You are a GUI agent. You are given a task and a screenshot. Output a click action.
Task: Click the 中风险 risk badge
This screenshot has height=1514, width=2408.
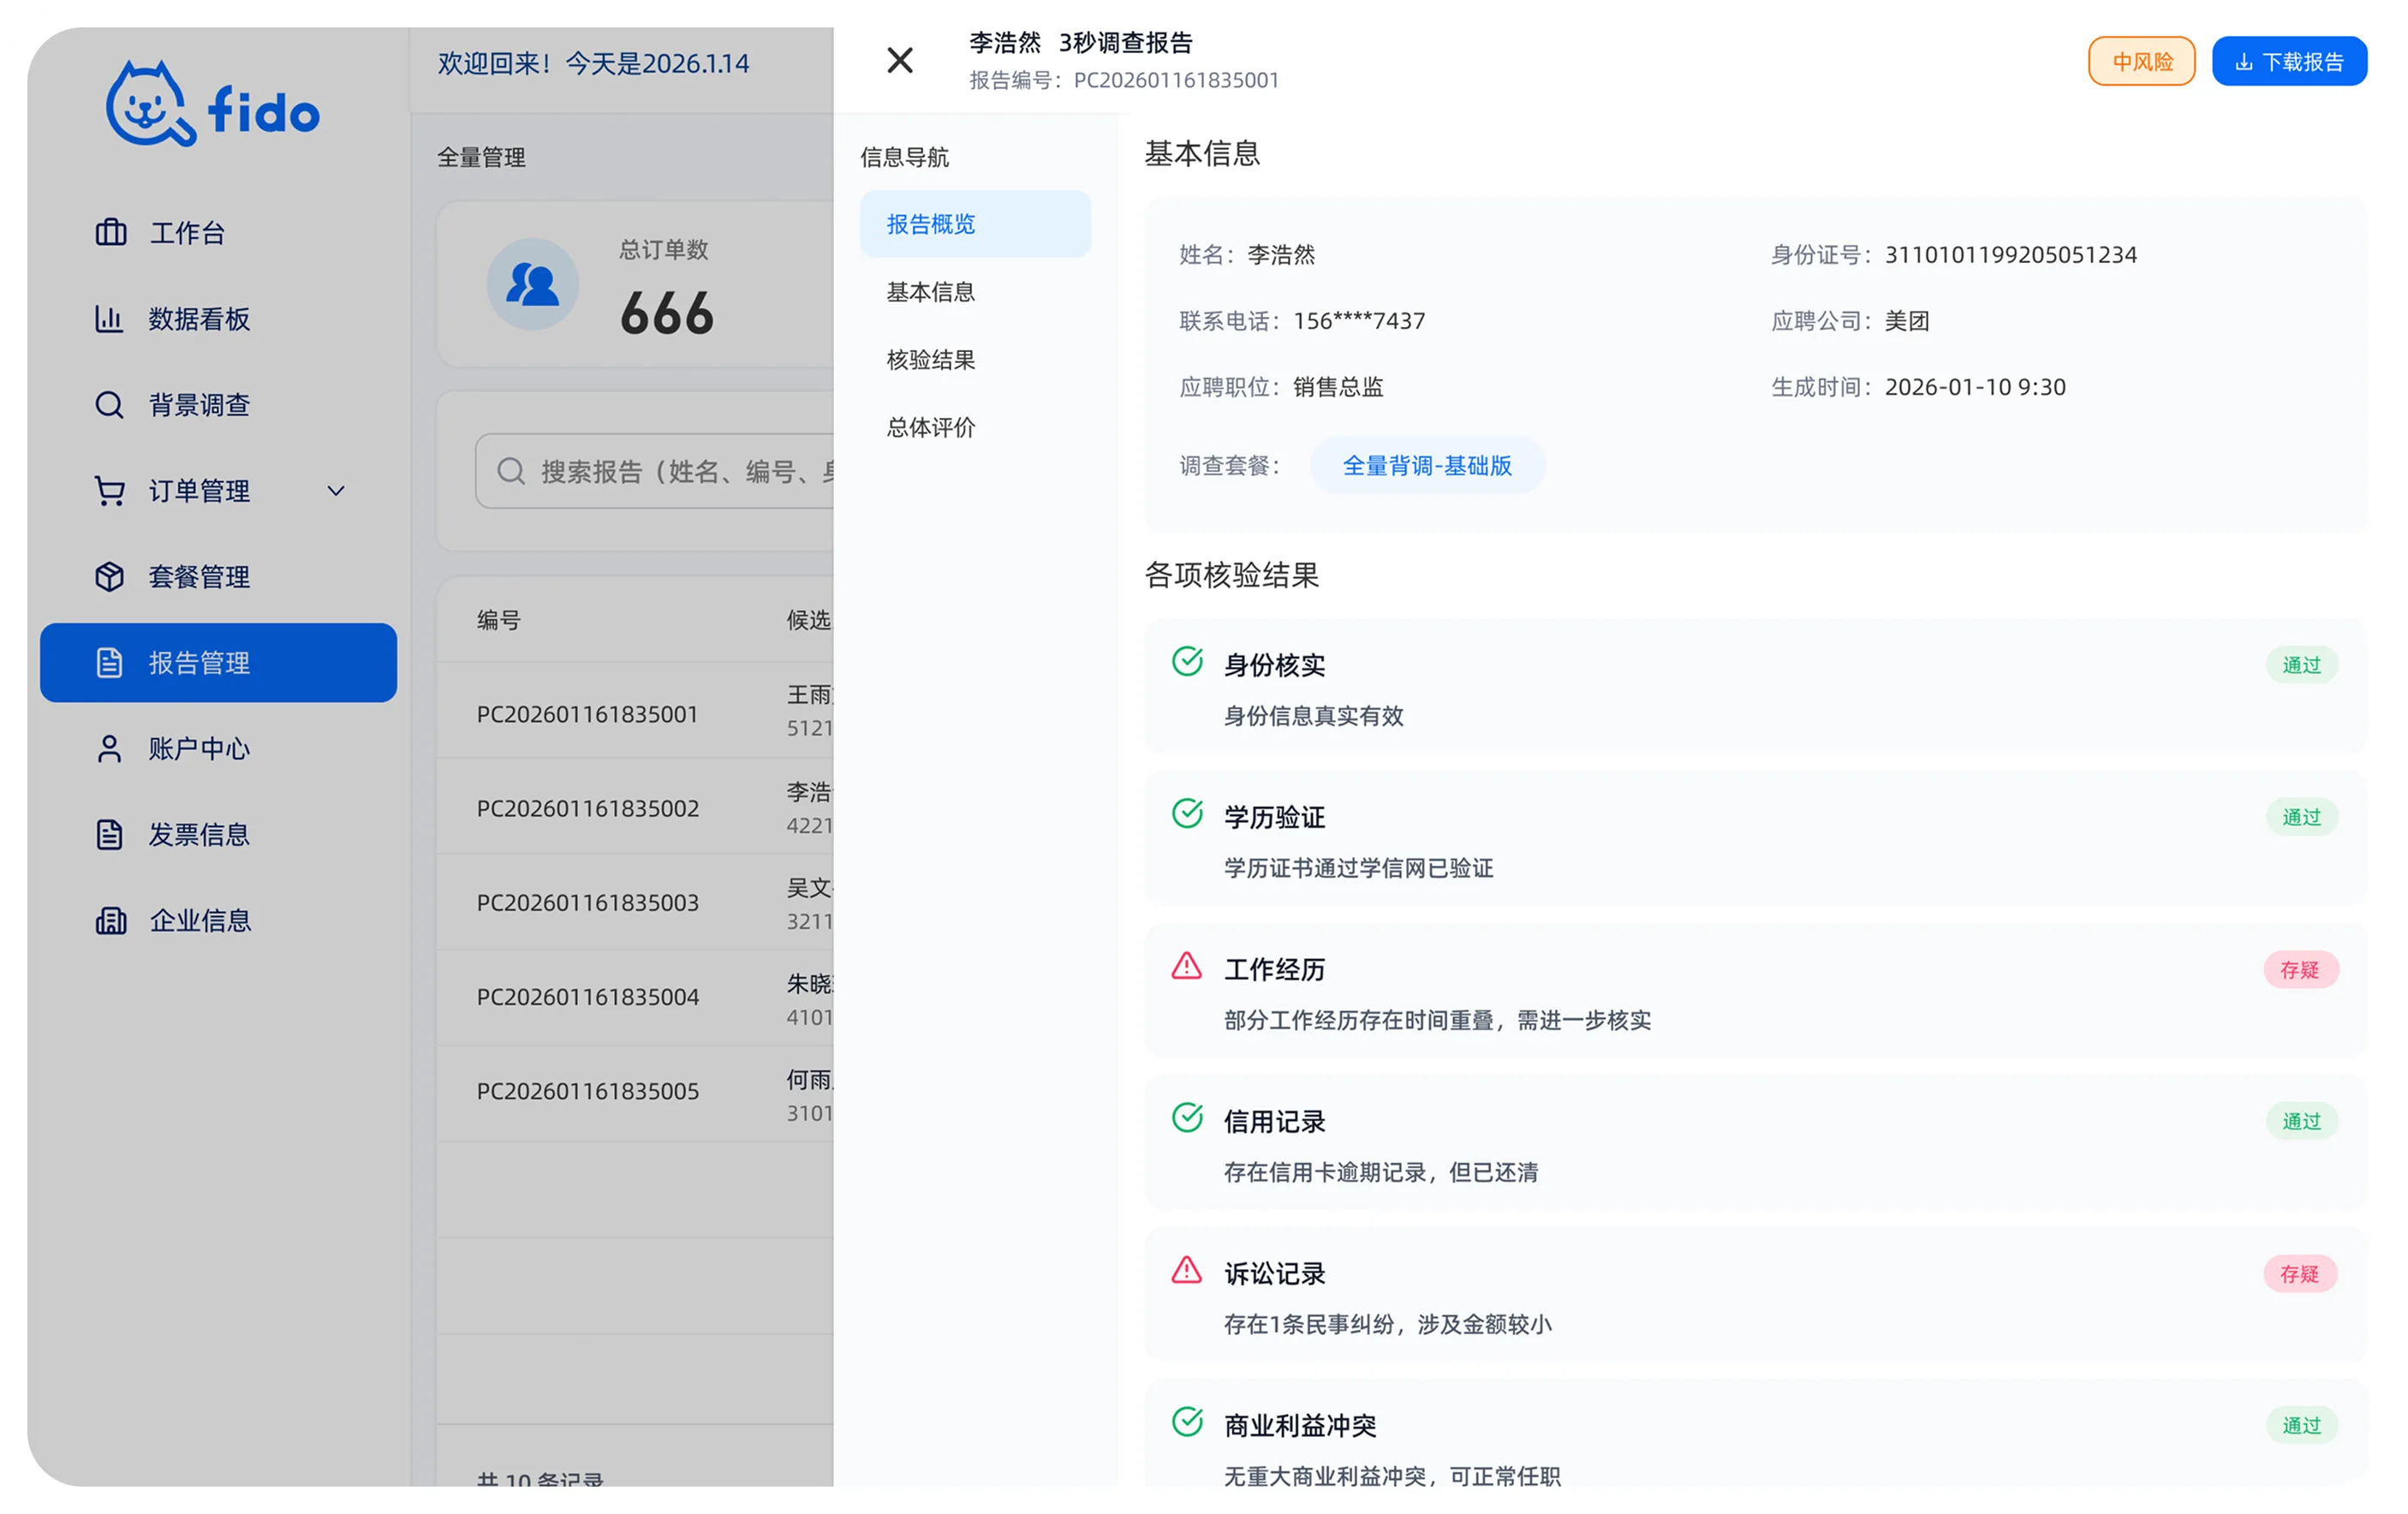(2141, 62)
